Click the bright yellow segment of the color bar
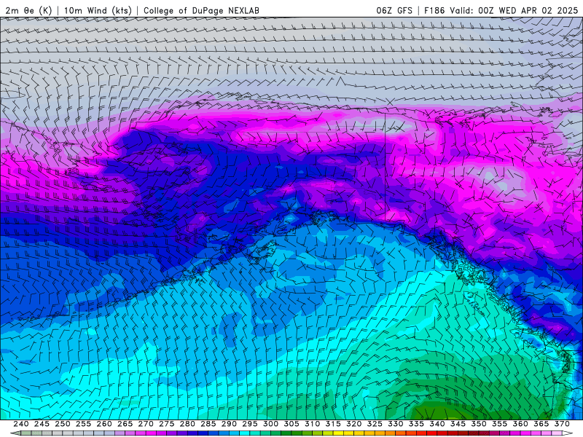Screen dimensions: 583x437 (338, 433)
